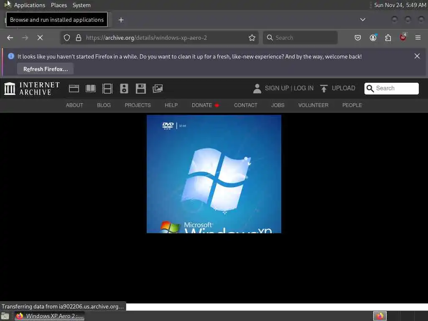
Task: Expand the list all tabs chevron
Action: tap(362, 20)
